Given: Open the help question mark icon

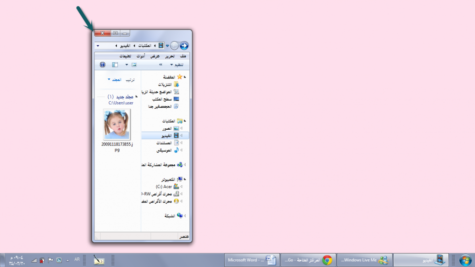Looking at the screenshot, I should tap(103, 65).
